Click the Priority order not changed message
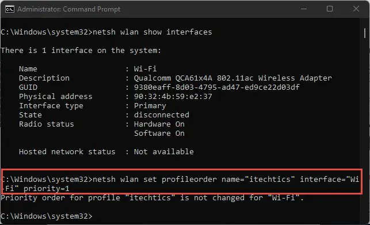The height and width of the screenshot is (225, 370). click(152, 197)
